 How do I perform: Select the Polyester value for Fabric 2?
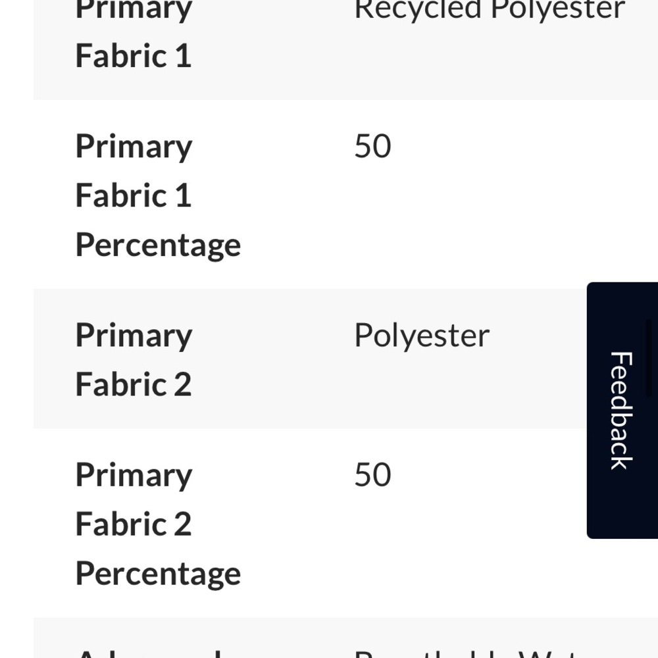[x=422, y=336]
